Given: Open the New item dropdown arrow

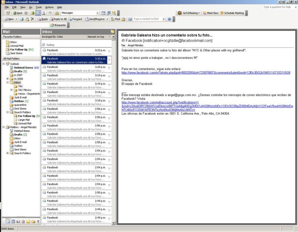Looking at the screenshot, I should (x=16, y=19).
